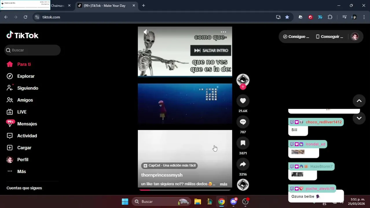Click the install app icon in address bar
Image resolution: width=370 pixels, height=208 pixels.
click(278, 17)
